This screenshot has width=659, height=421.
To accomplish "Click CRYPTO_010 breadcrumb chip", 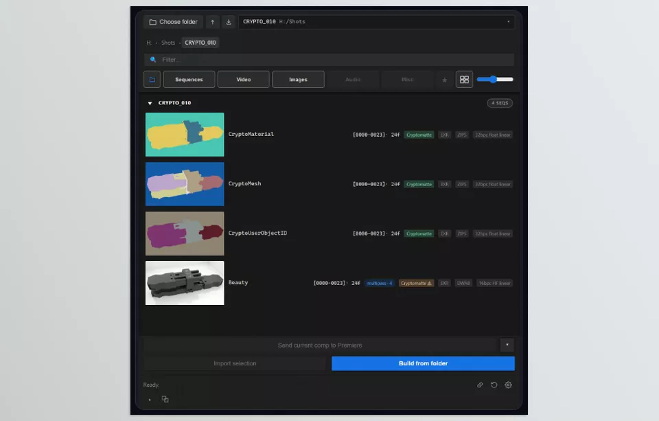I will pos(200,43).
